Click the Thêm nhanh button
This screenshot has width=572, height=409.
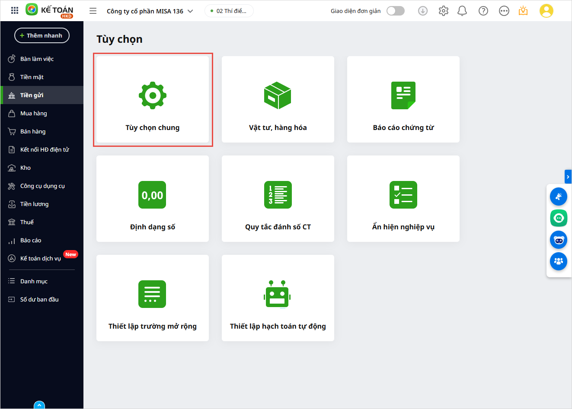42,35
